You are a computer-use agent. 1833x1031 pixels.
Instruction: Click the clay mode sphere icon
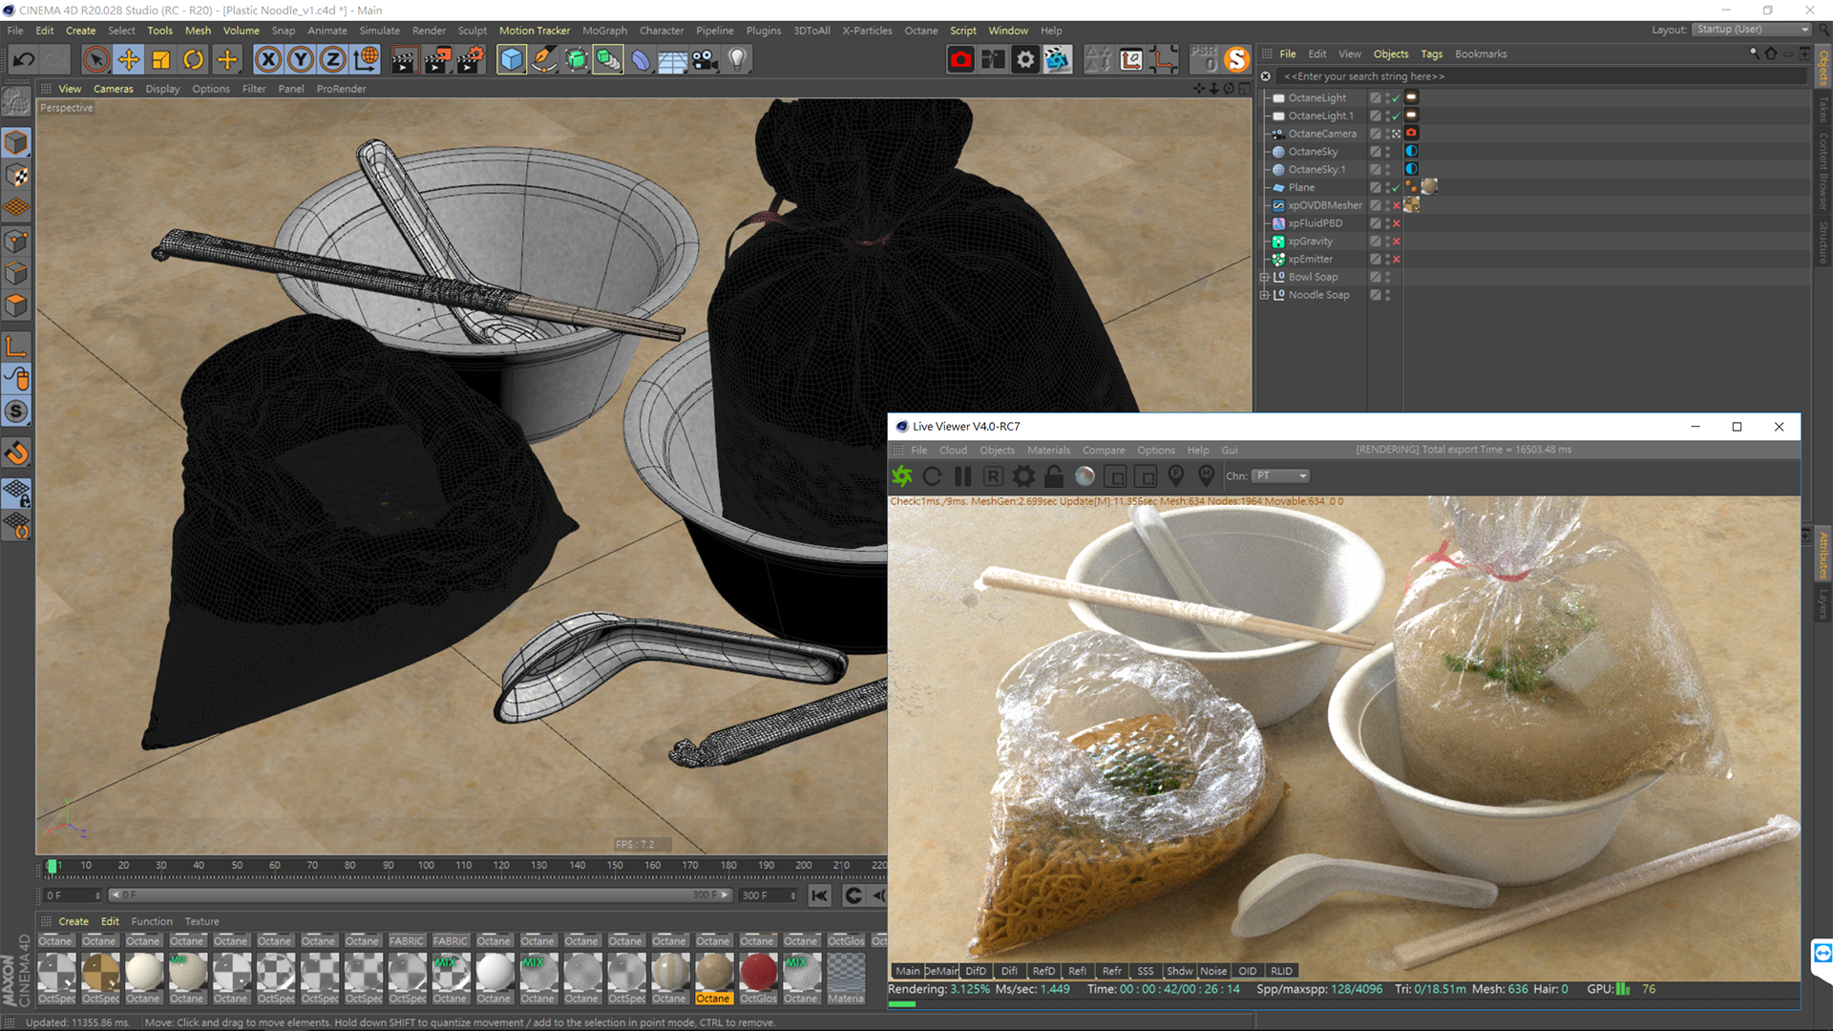tap(1085, 475)
